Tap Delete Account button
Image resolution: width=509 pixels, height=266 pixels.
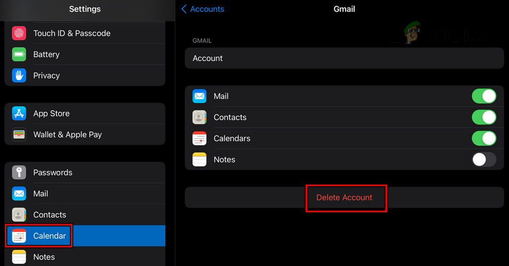pyautogui.click(x=344, y=197)
